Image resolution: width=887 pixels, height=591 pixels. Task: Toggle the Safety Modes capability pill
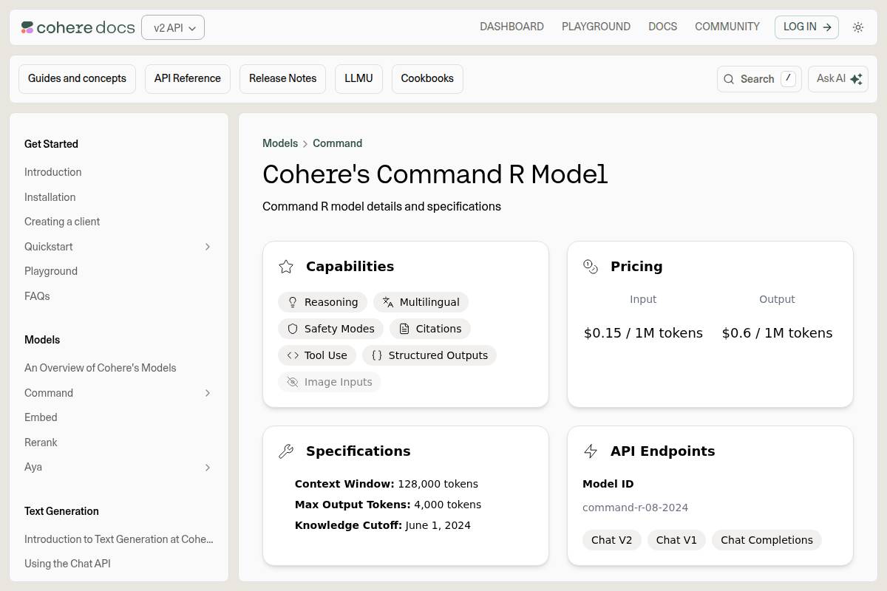[330, 329]
